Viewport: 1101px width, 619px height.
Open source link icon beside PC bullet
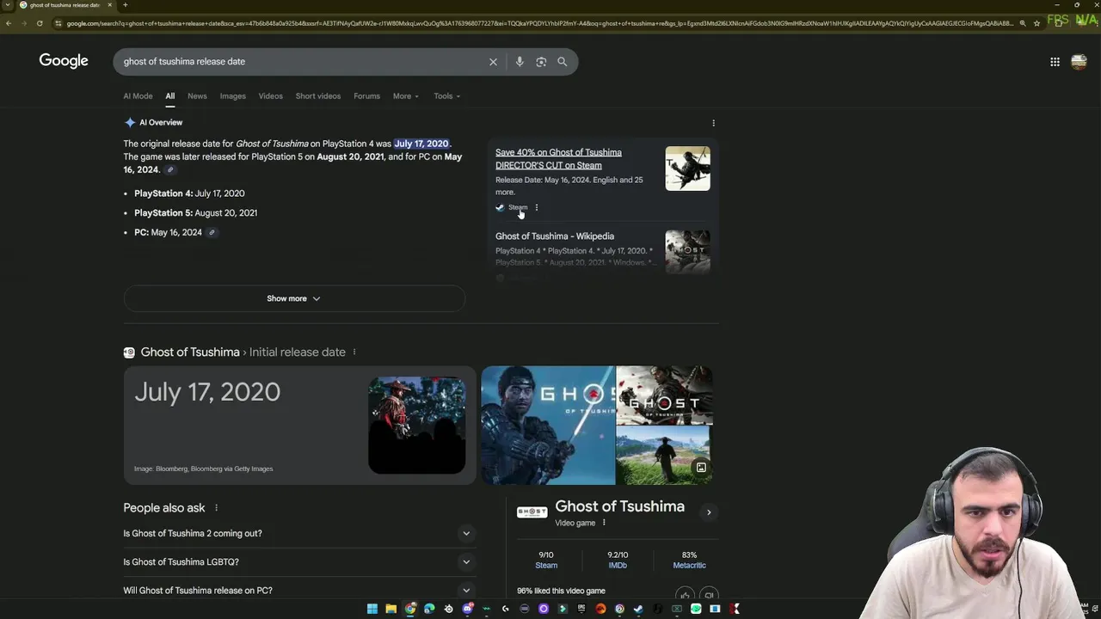coord(212,232)
